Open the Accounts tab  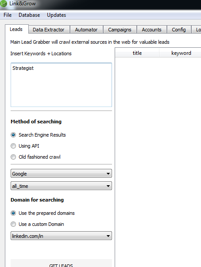pyautogui.click(x=152, y=30)
